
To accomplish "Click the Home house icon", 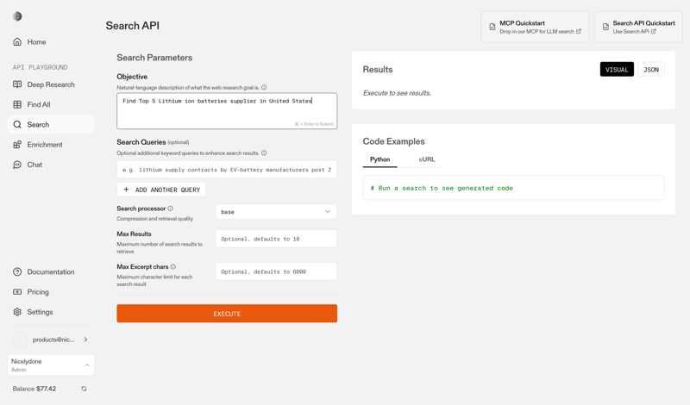I will click(17, 41).
